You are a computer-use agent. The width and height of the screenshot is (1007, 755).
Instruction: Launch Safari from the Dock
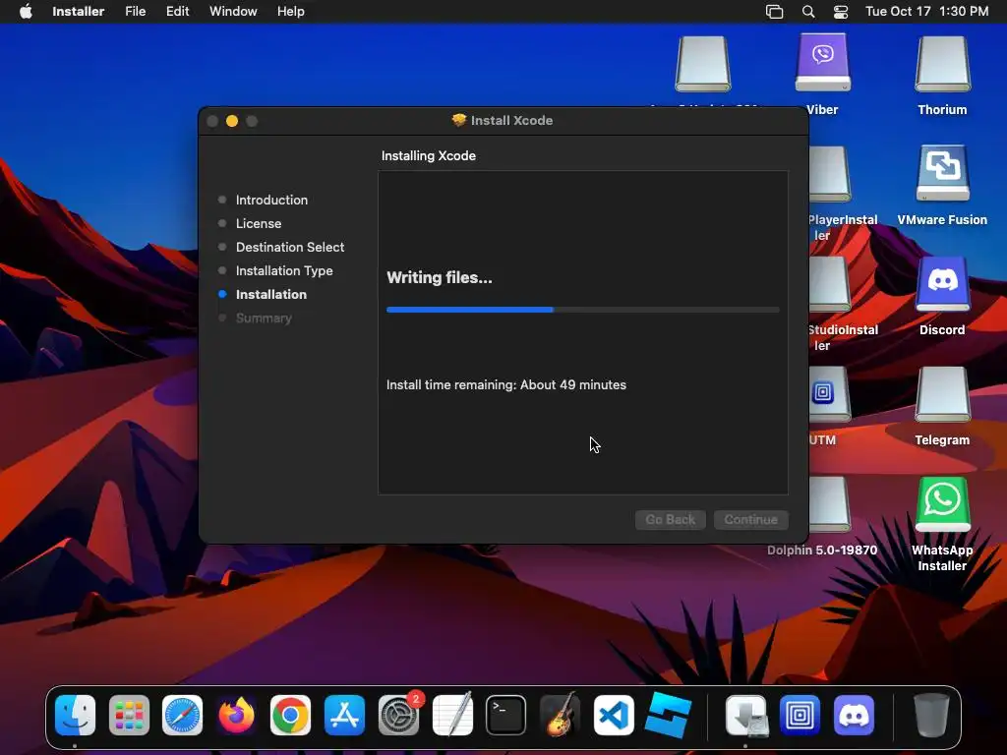(x=182, y=716)
